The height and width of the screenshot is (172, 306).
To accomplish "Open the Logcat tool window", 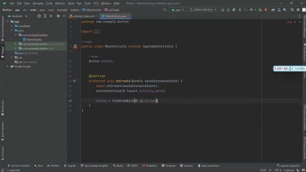I will point(70,166).
